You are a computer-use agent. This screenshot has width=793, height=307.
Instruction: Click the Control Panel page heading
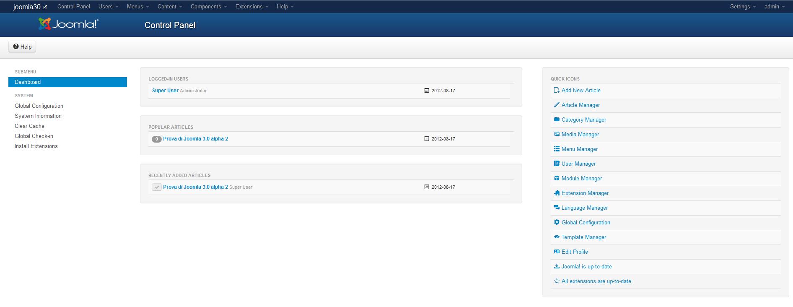pyautogui.click(x=170, y=25)
